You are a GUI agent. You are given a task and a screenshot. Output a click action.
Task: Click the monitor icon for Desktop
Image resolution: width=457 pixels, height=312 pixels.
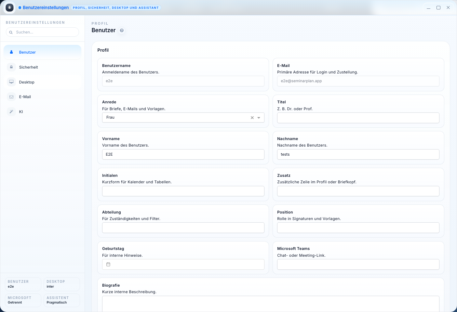click(x=11, y=82)
